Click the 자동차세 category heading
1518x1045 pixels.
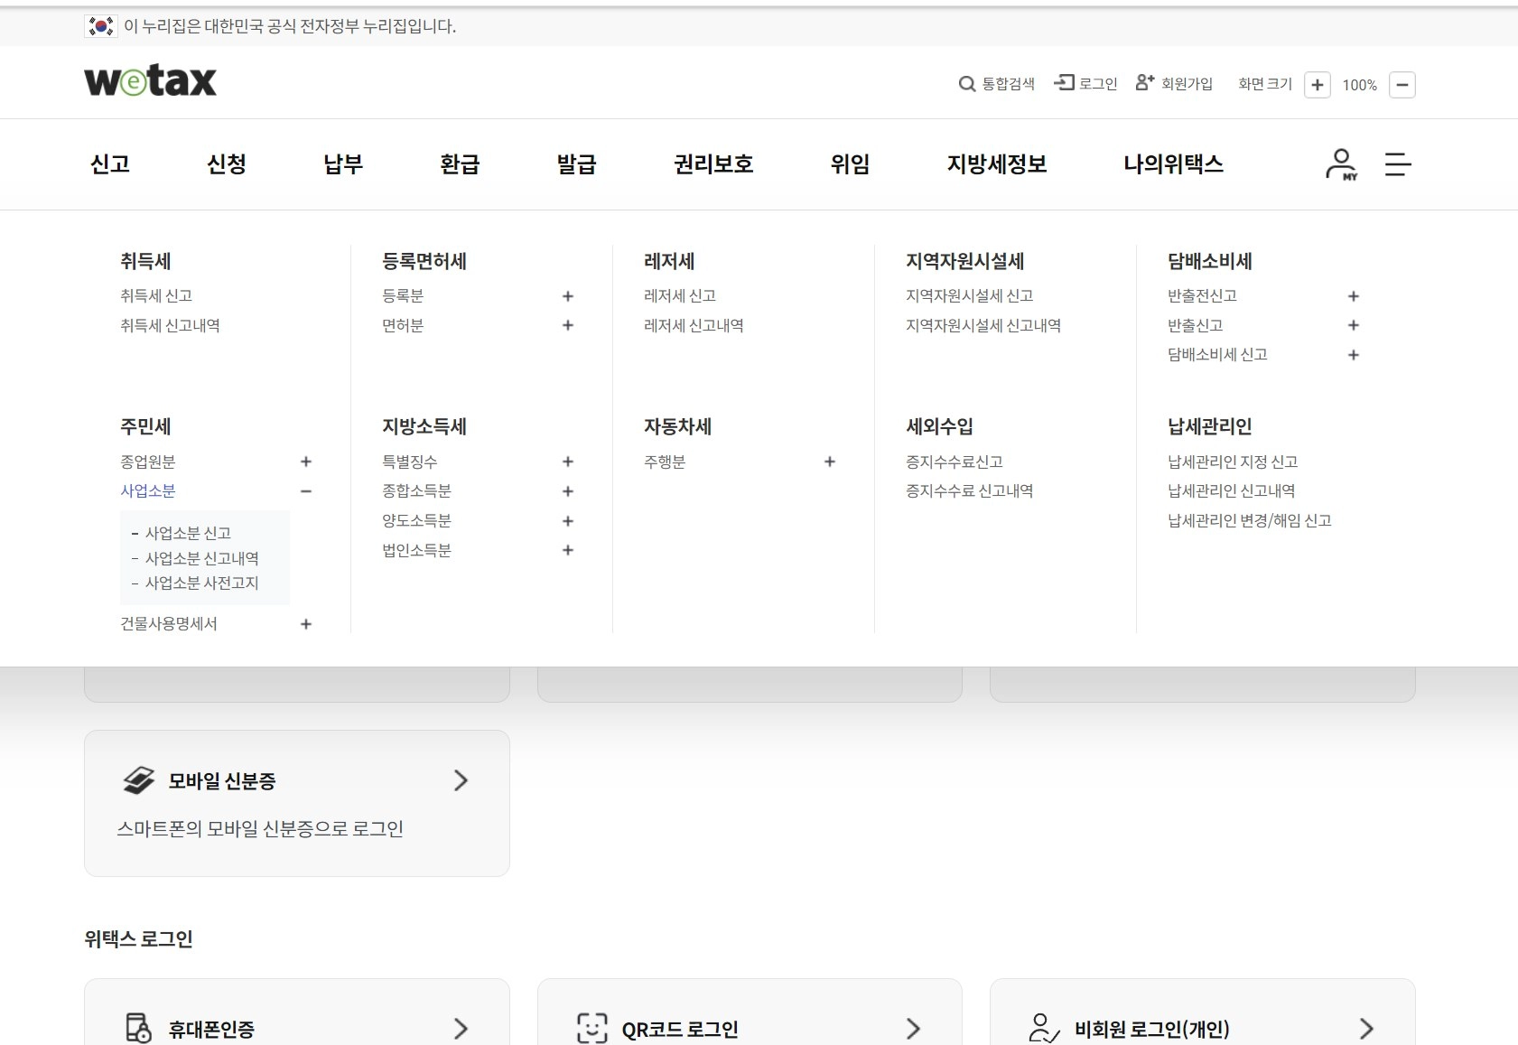[678, 426]
